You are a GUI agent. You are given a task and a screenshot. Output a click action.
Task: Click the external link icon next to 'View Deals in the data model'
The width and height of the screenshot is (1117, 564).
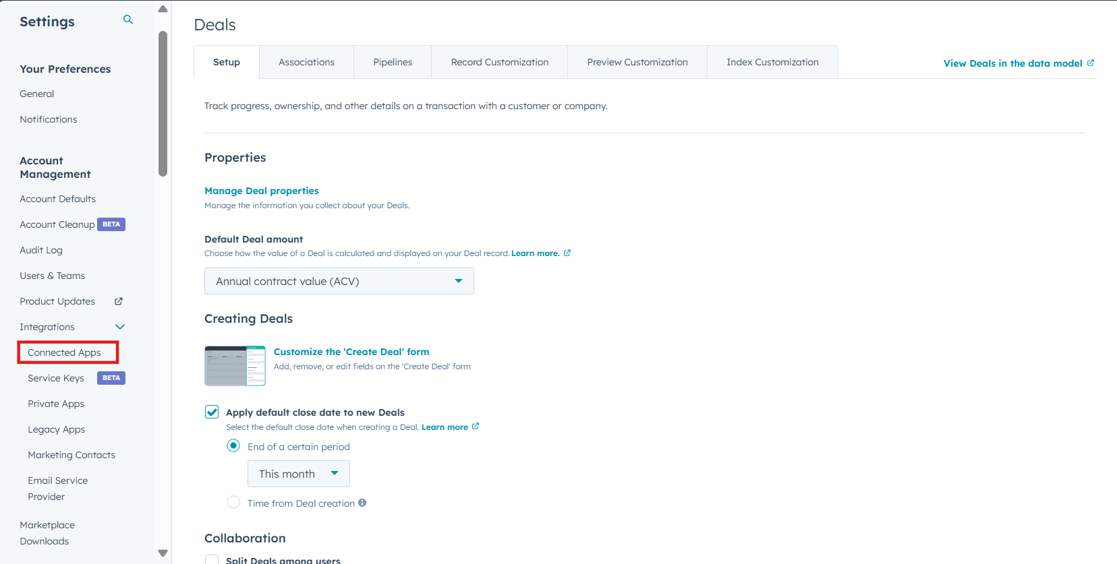pos(1091,63)
